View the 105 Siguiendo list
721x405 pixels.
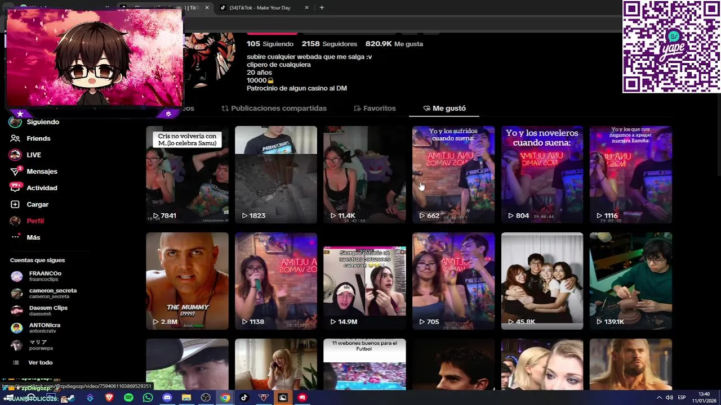pyautogui.click(x=270, y=44)
